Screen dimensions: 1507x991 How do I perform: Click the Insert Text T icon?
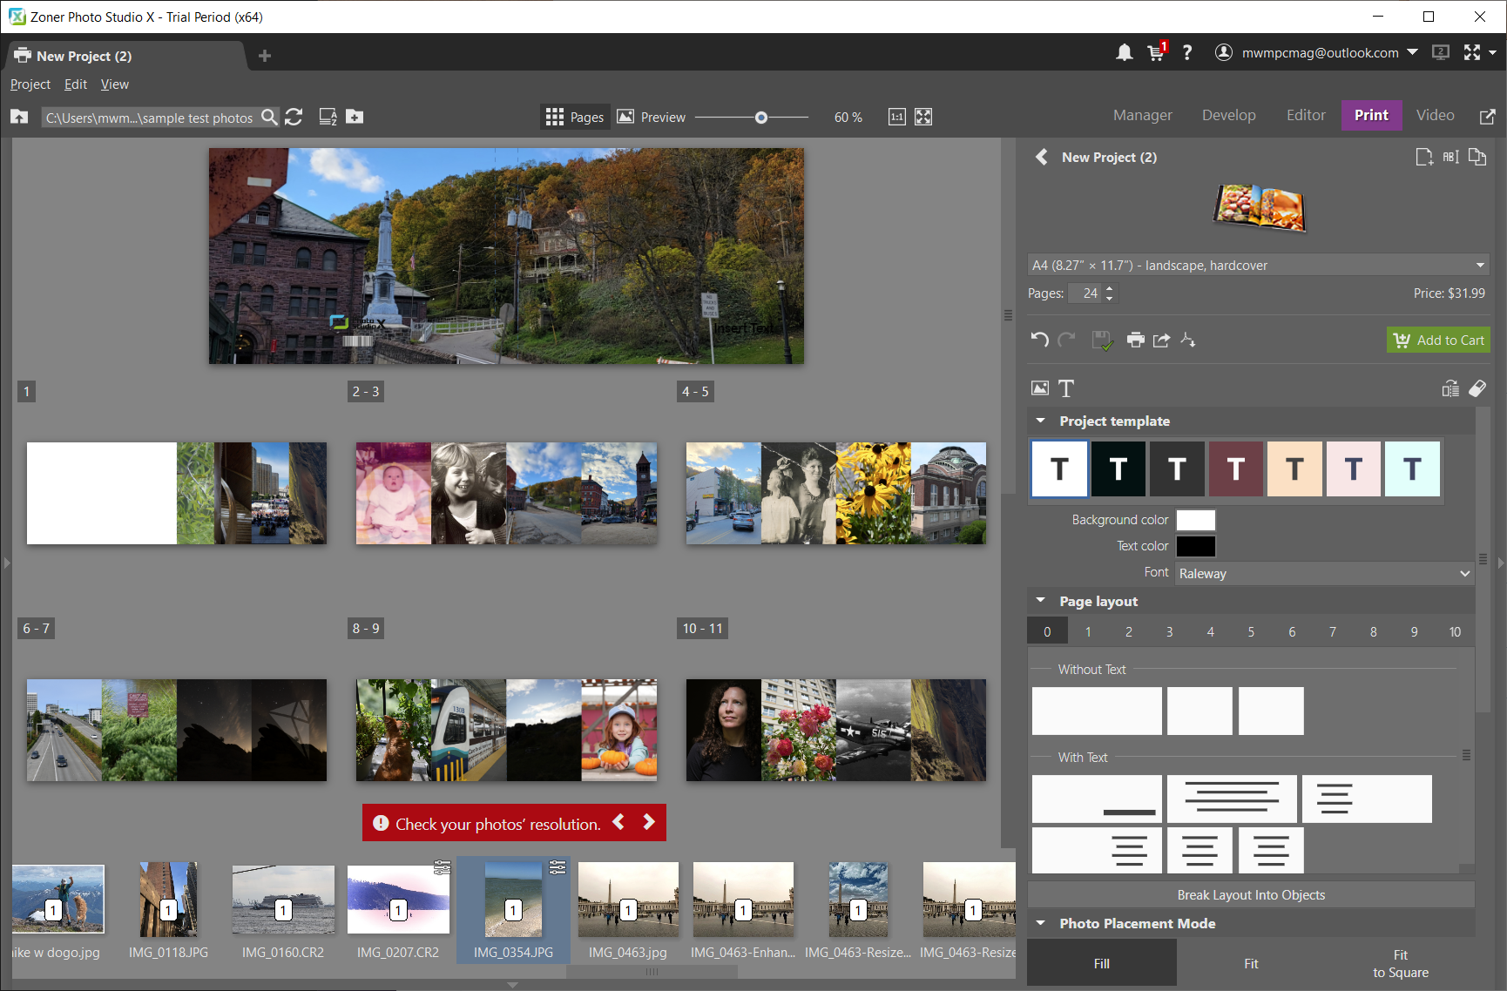pos(1066,388)
